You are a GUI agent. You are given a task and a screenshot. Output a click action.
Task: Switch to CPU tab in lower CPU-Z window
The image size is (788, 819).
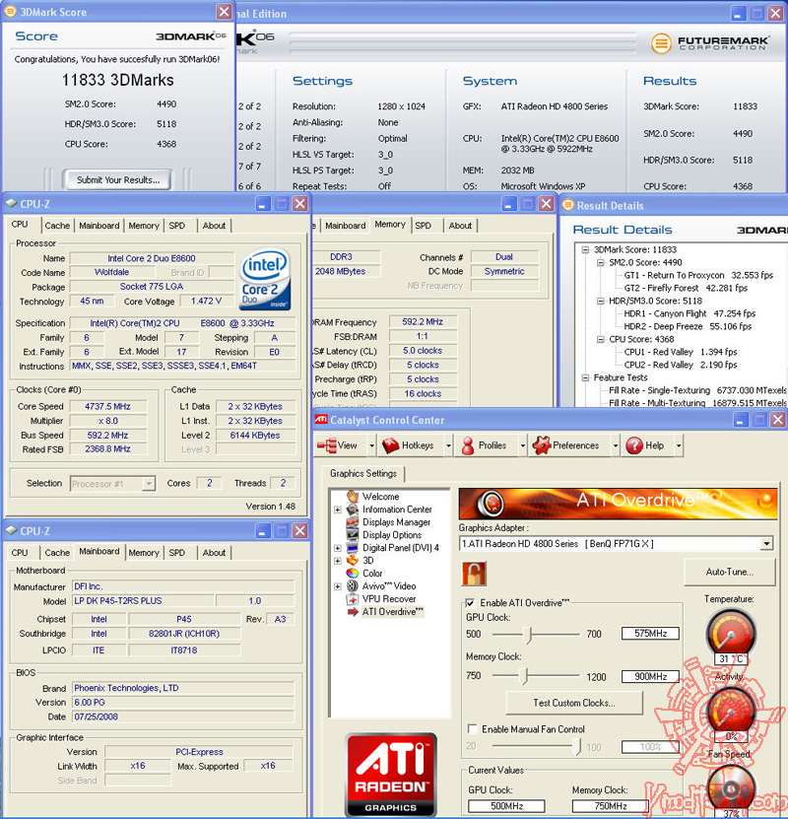(20, 553)
